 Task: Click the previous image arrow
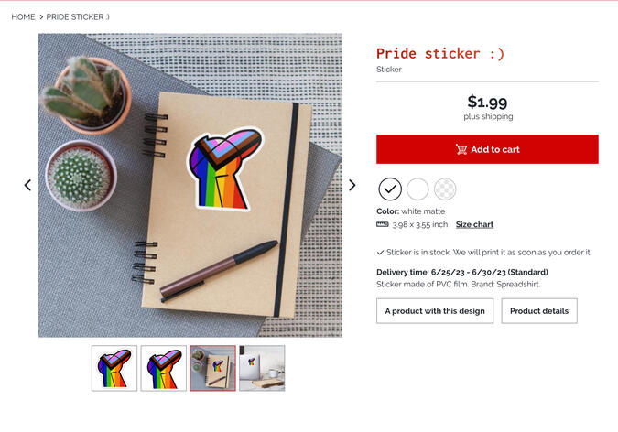[x=27, y=185]
